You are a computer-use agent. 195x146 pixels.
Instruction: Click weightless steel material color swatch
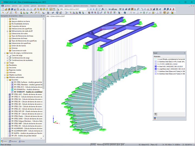(x=155, y=69)
